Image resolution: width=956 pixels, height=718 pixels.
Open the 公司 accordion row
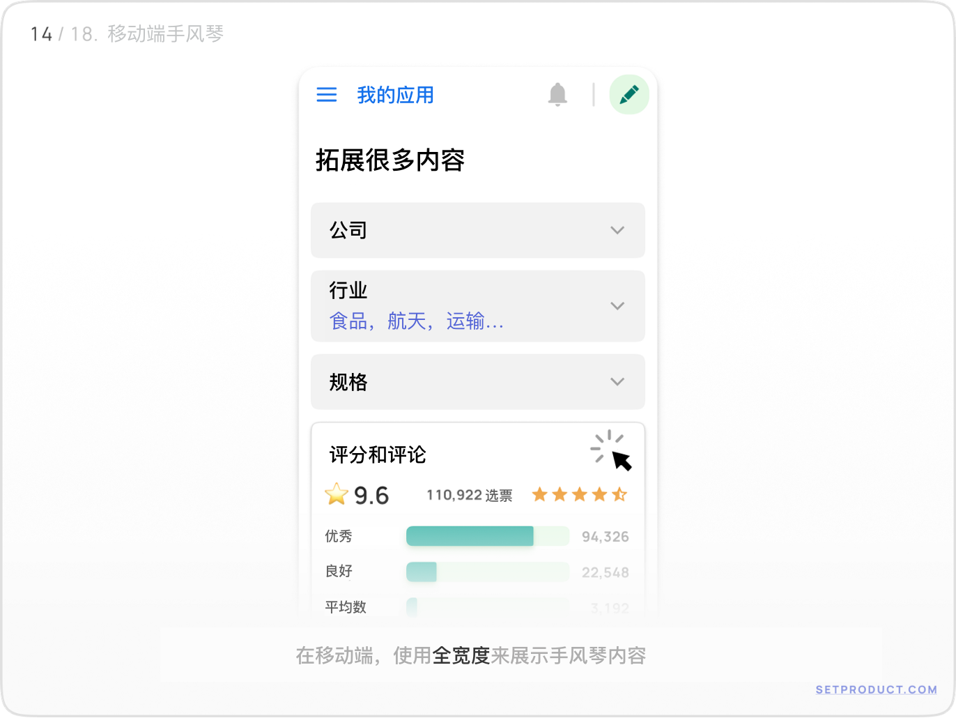point(478,230)
